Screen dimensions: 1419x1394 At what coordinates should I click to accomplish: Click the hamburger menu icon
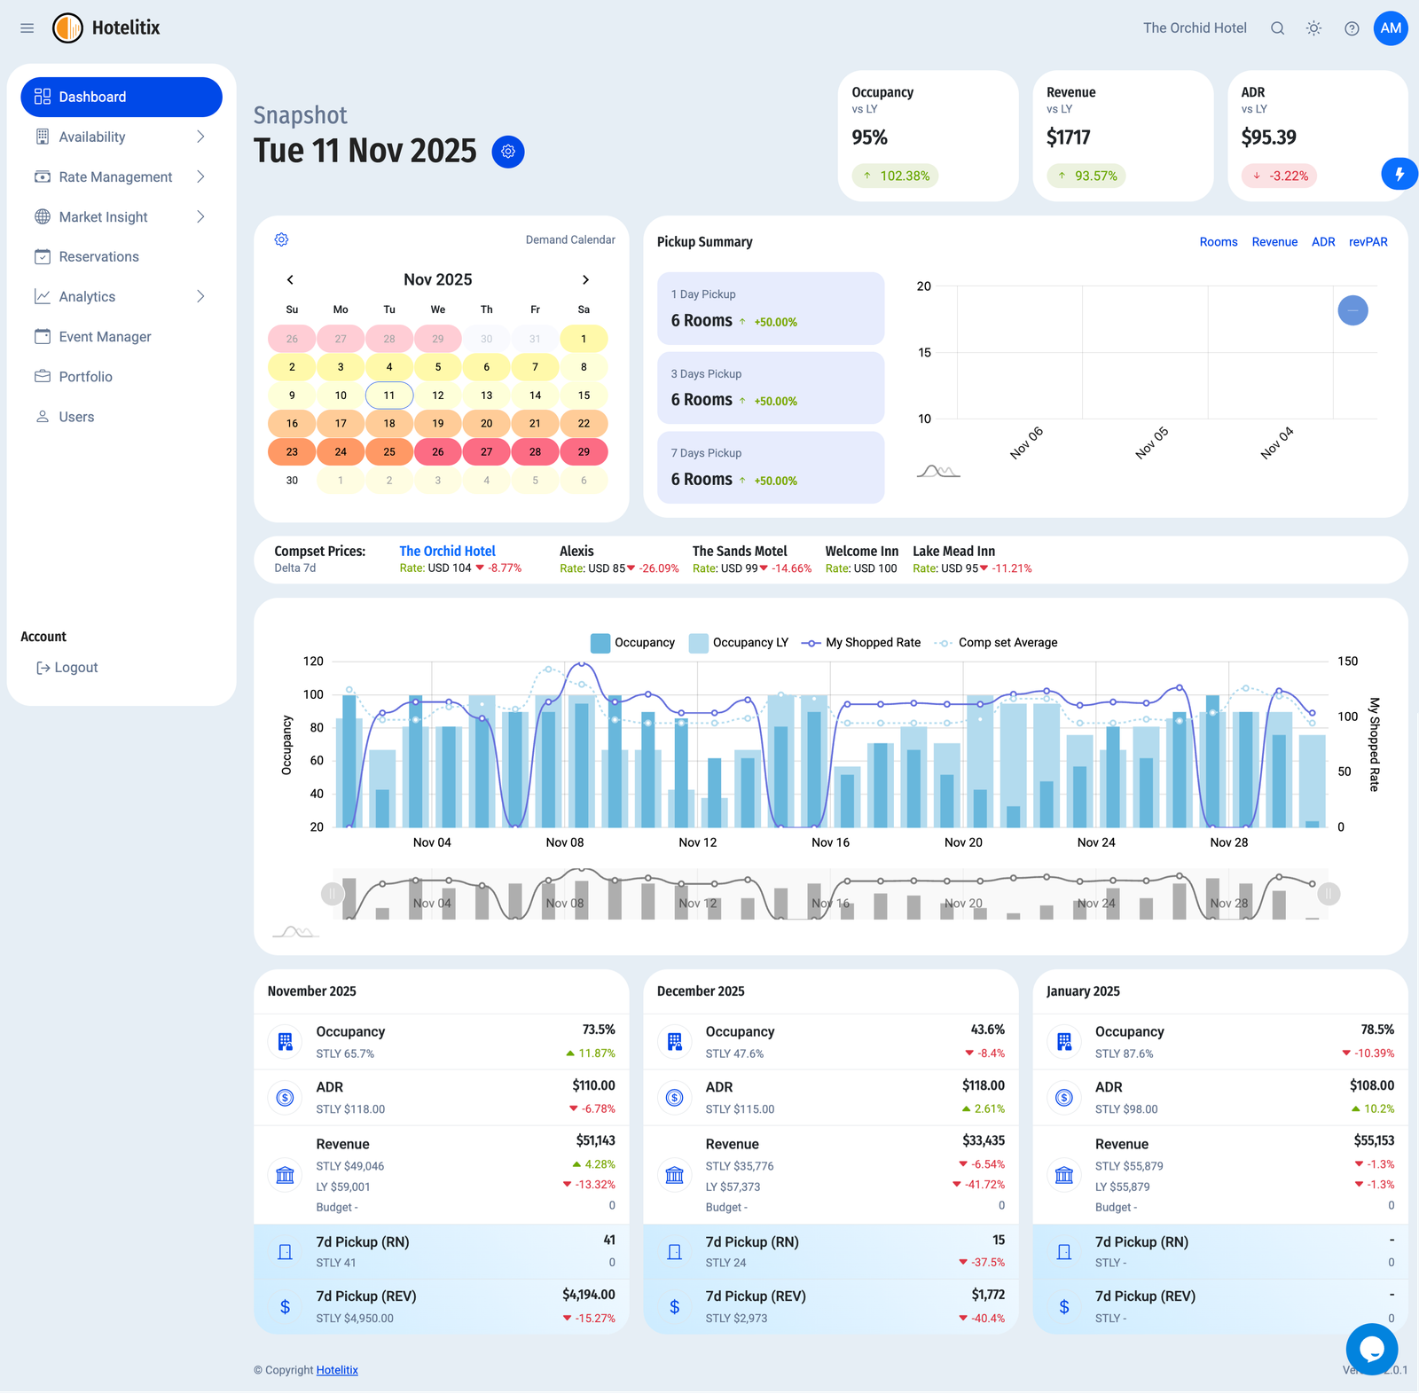pos(27,28)
